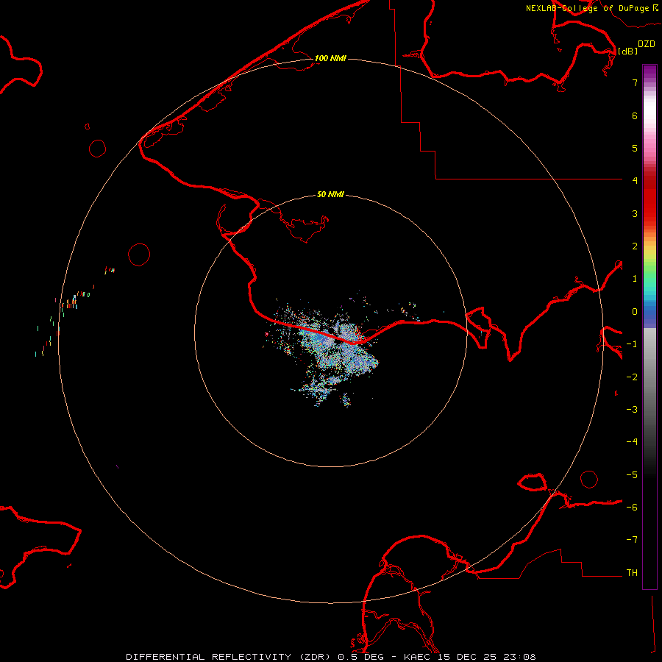Screen dimensions: 662x662
Task: Click the 3 dB value on color scale
Action: pyautogui.click(x=635, y=213)
